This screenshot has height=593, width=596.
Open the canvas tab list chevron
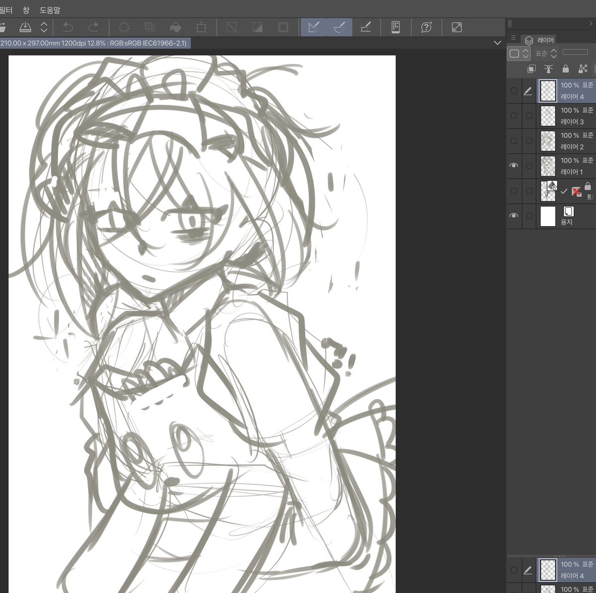(498, 43)
